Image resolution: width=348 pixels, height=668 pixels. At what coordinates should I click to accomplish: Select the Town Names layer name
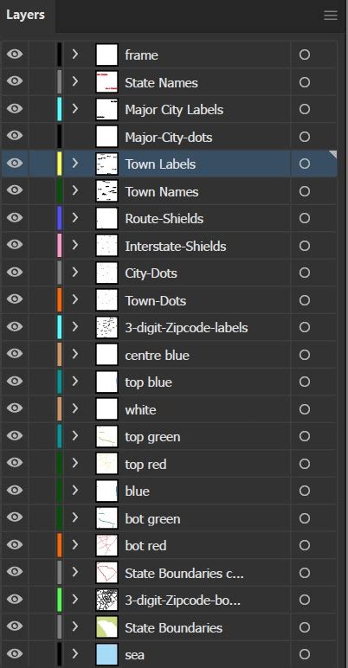[x=162, y=192]
